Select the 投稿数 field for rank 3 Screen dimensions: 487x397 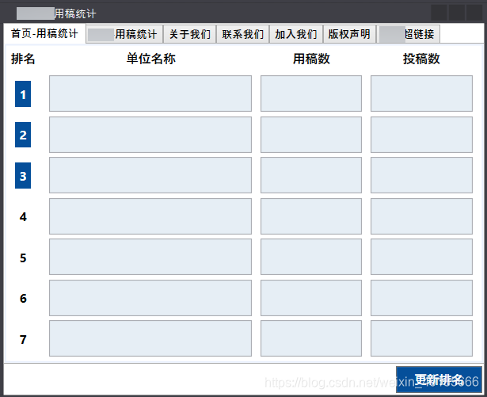point(421,175)
